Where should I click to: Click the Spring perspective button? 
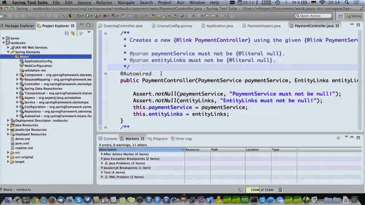click(354, 16)
